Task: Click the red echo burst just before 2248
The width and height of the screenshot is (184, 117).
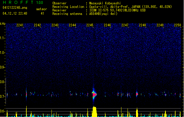Action: [137, 94]
